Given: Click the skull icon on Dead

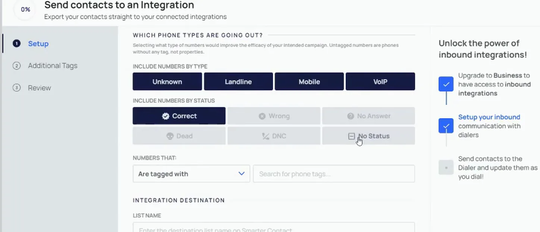Looking at the screenshot, I should (170, 136).
